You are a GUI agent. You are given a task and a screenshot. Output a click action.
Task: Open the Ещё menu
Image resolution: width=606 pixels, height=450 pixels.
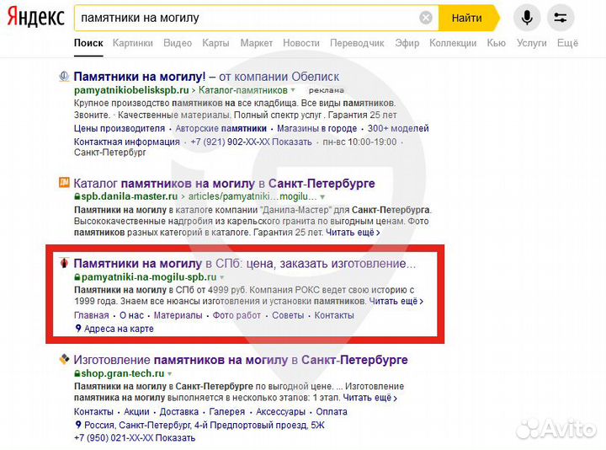click(567, 43)
